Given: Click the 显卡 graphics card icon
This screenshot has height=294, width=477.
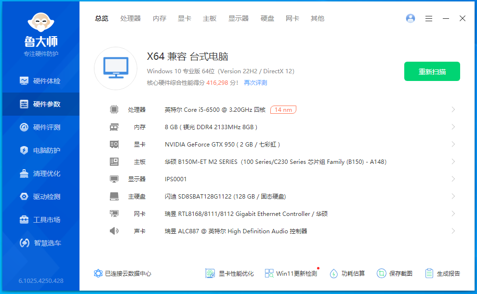Looking at the screenshot, I should click(114, 144).
